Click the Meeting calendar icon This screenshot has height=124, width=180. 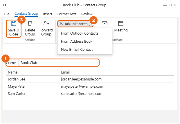coord(121,23)
